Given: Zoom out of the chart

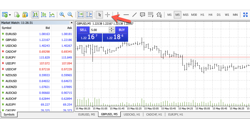Looking at the screenshot, I should 70,15.
